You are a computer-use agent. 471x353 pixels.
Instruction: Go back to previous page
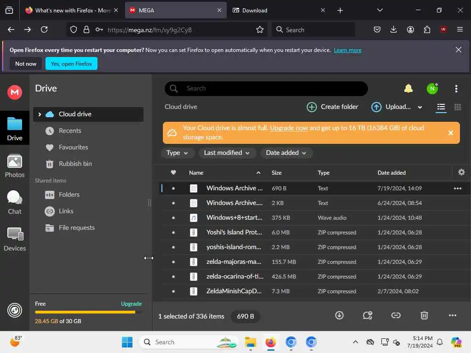pyautogui.click(x=11, y=29)
